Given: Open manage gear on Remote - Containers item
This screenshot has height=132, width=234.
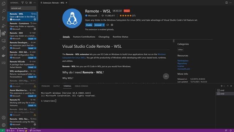Looking at the screenshot, I should 35,29.
